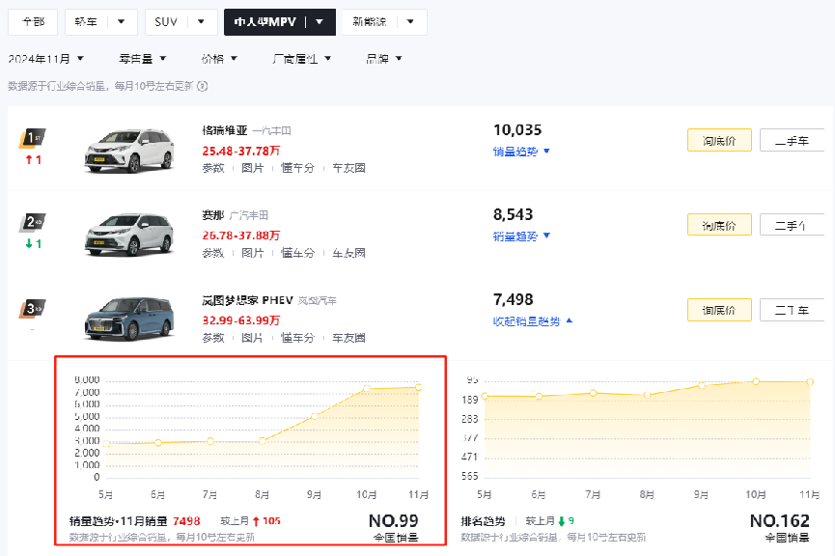Click the 1st place rank badge

pos(33,138)
